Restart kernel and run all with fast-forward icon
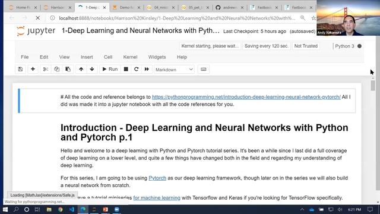Image resolution: width=380 pixels, height=214 pixels. 147,70
